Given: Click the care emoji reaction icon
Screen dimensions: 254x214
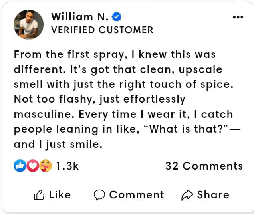Looking at the screenshot, I should coord(46,166).
